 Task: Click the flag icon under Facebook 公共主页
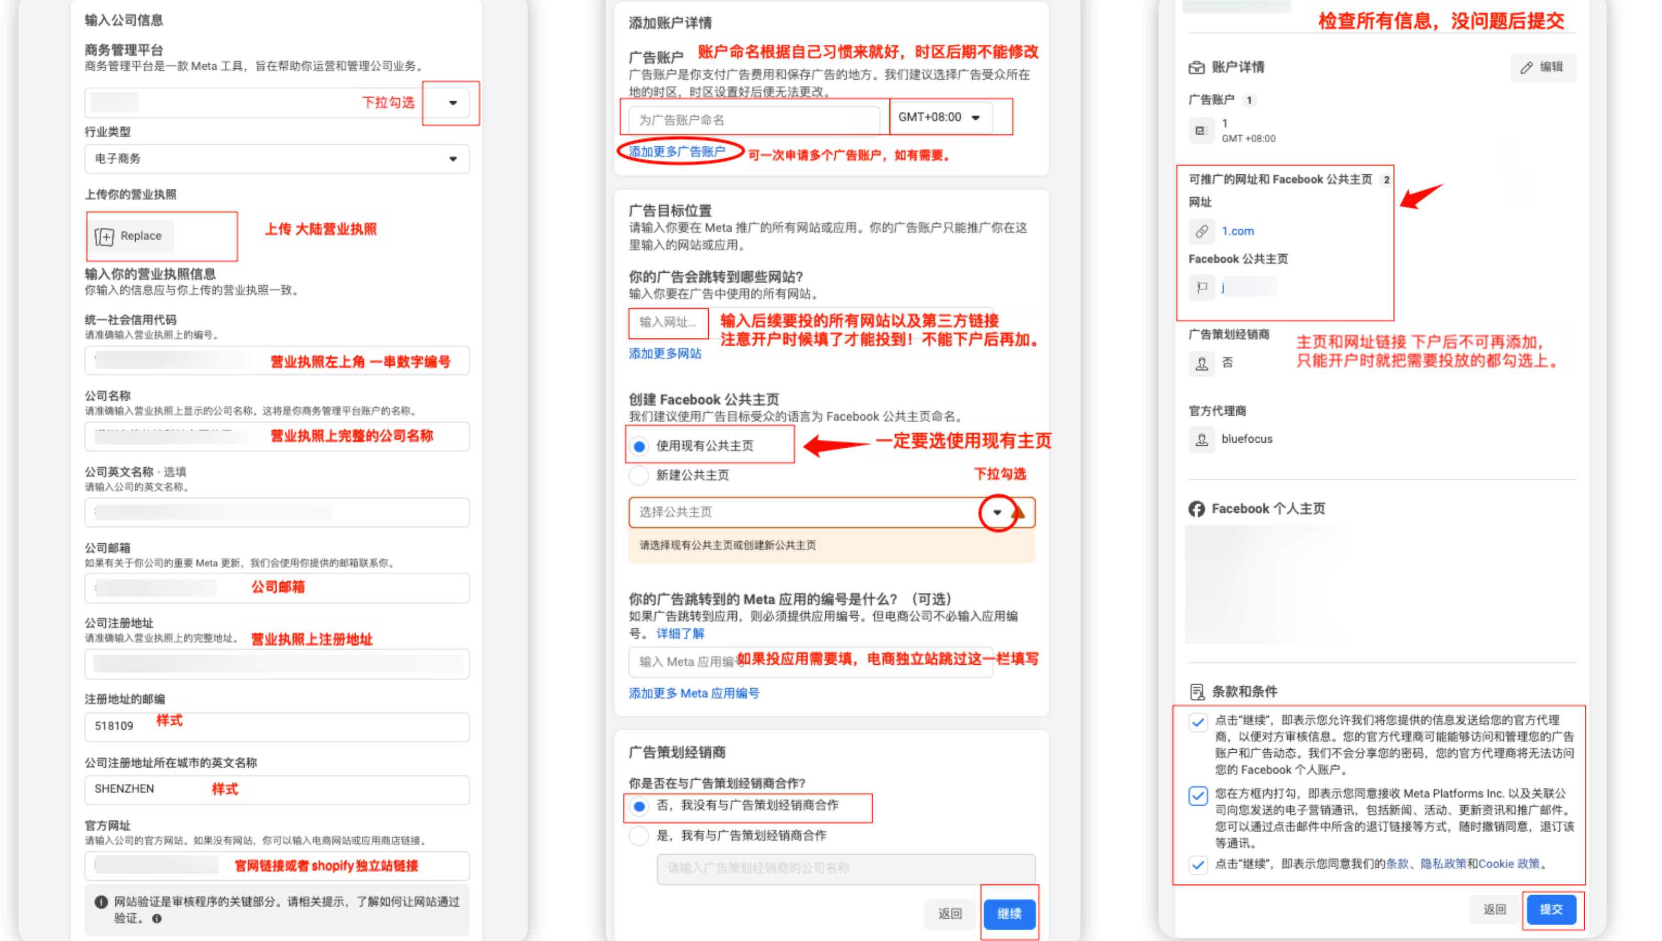(1202, 288)
